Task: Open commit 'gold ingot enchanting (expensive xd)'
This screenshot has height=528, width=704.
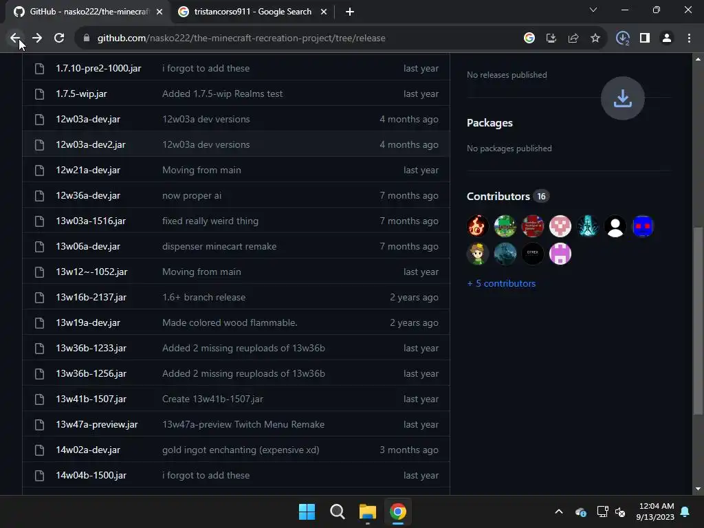Action: click(x=241, y=450)
